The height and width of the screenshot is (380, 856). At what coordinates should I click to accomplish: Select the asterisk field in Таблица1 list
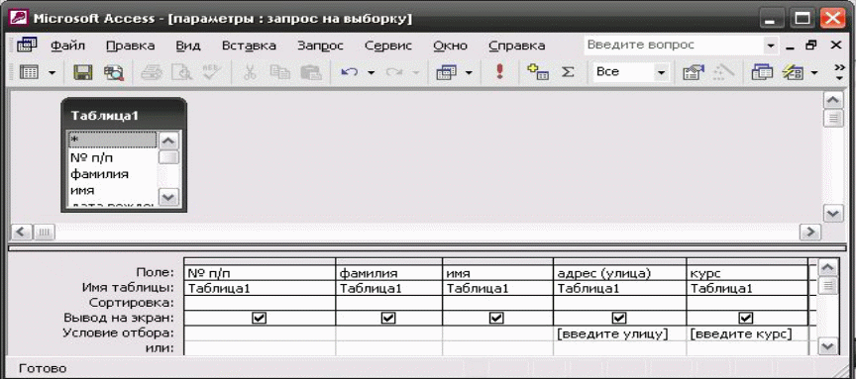pos(113,141)
